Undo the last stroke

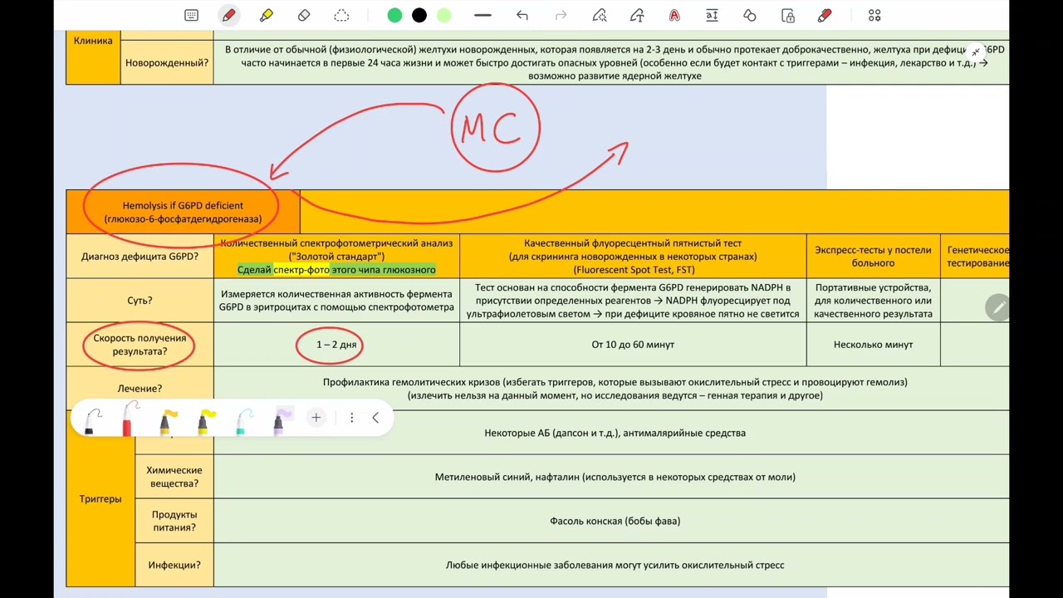[522, 15]
